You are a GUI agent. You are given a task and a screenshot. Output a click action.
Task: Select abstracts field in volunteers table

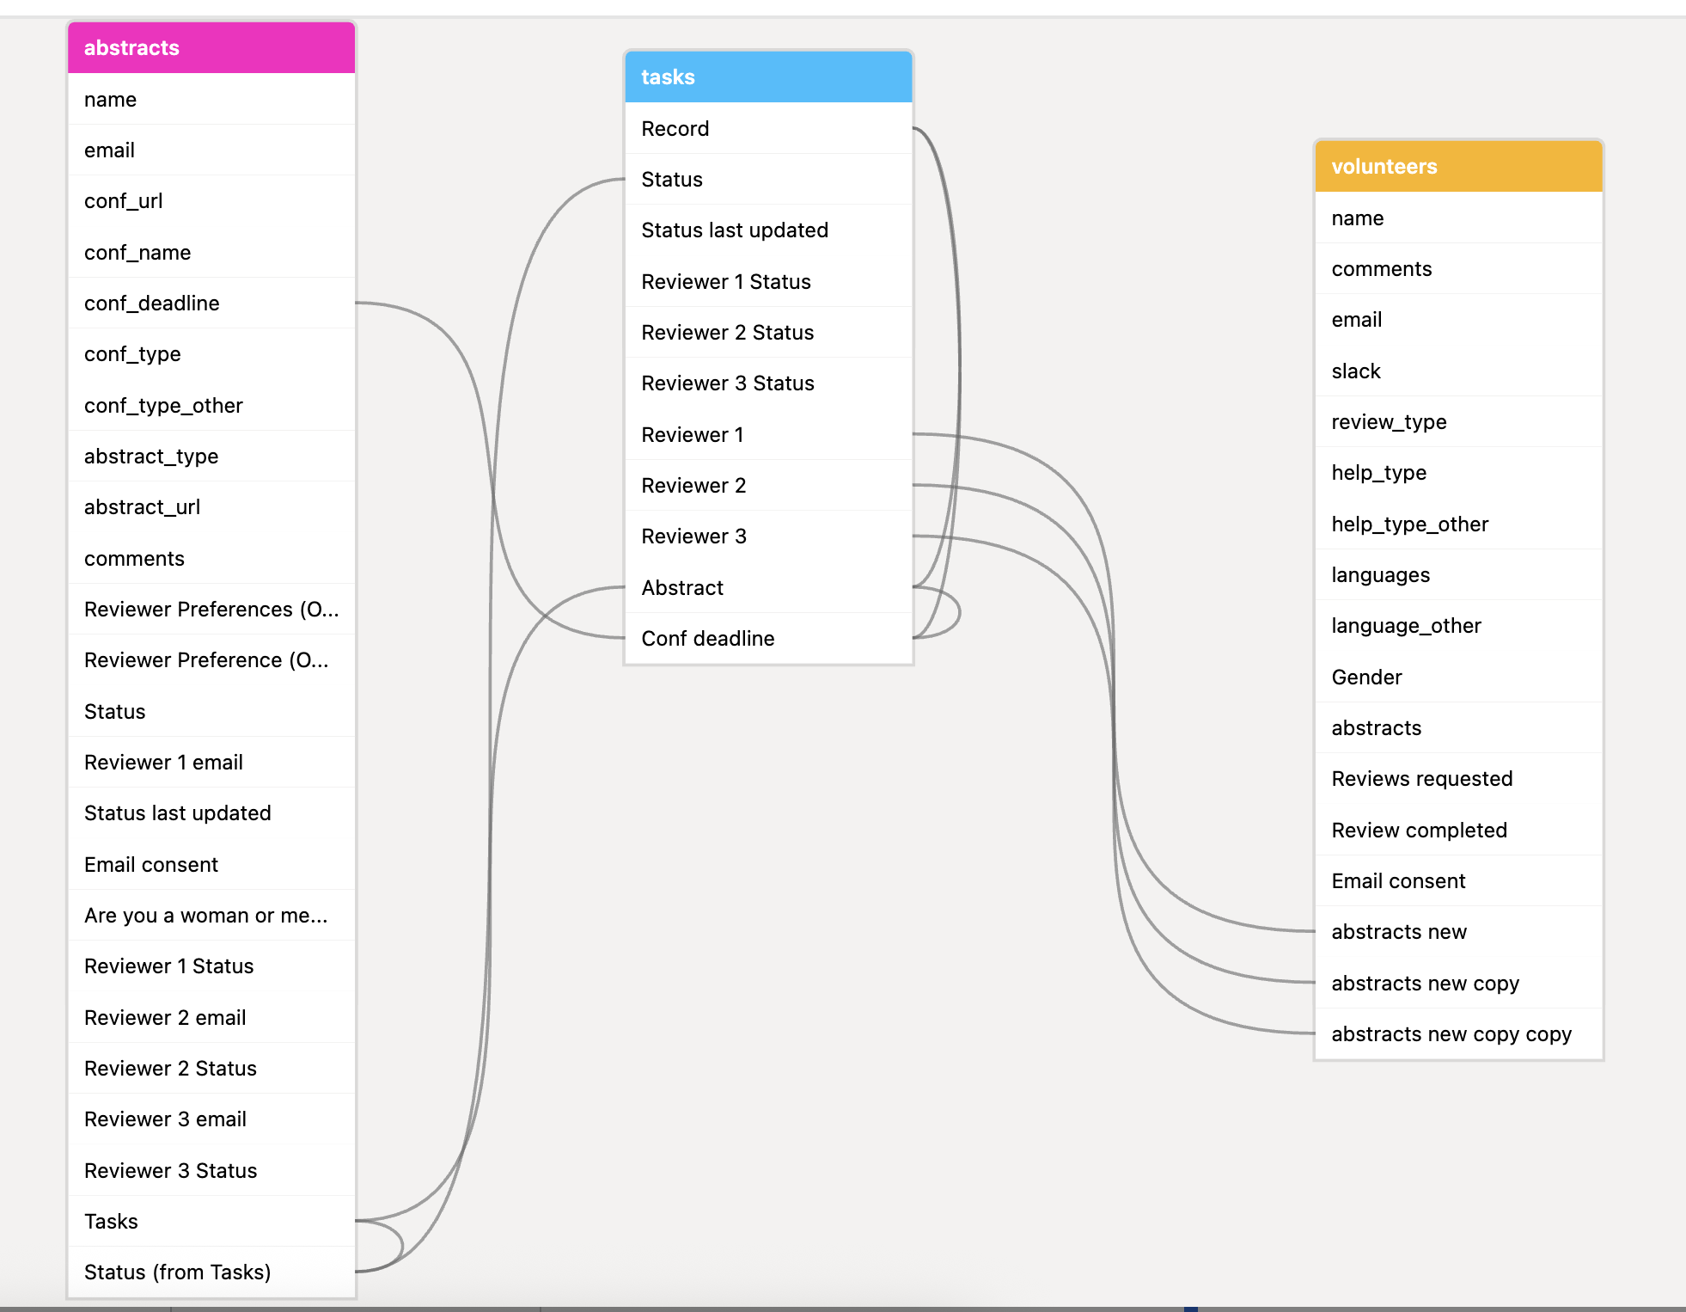pos(1458,728)
